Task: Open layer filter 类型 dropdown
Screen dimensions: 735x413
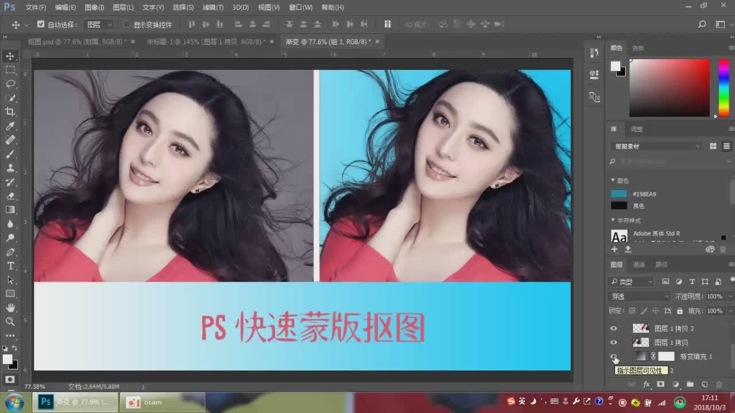Action: click(x=631, y=282)
